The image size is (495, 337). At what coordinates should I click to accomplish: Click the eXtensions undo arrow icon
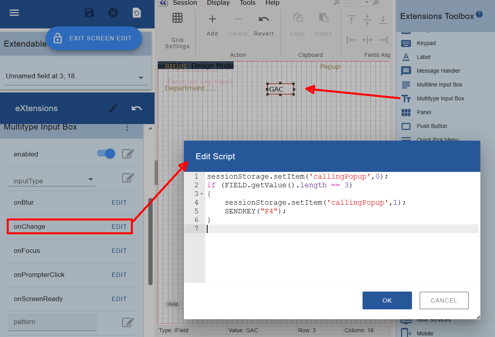point(137,108)
